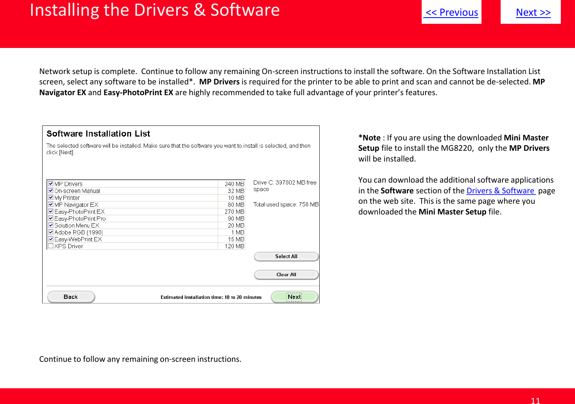Select the Easy-PhotoPrint EX row label

79,212
